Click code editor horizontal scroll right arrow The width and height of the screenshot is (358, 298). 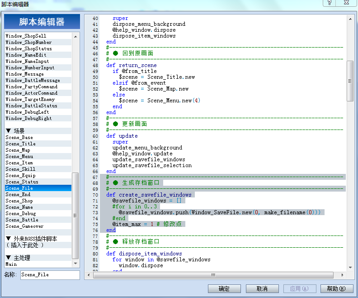[343, 275]
